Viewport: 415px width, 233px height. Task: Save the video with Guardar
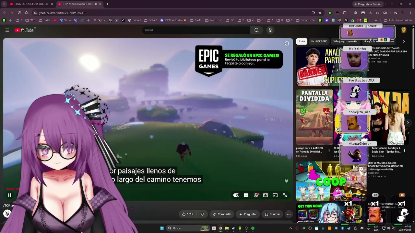(272, 214)
